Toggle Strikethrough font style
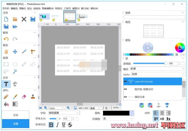Viewport: 188px width, 131px height. [70, 125]
